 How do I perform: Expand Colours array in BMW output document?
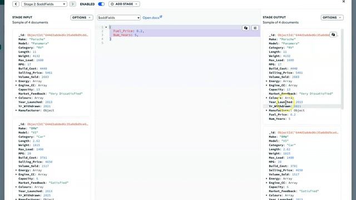point(266,196)
